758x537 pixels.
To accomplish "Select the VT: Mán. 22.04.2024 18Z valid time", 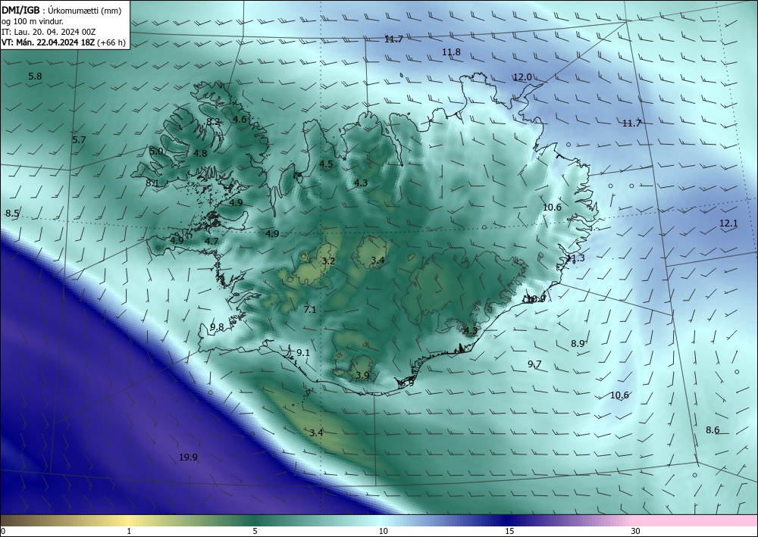I will [49, 42].
